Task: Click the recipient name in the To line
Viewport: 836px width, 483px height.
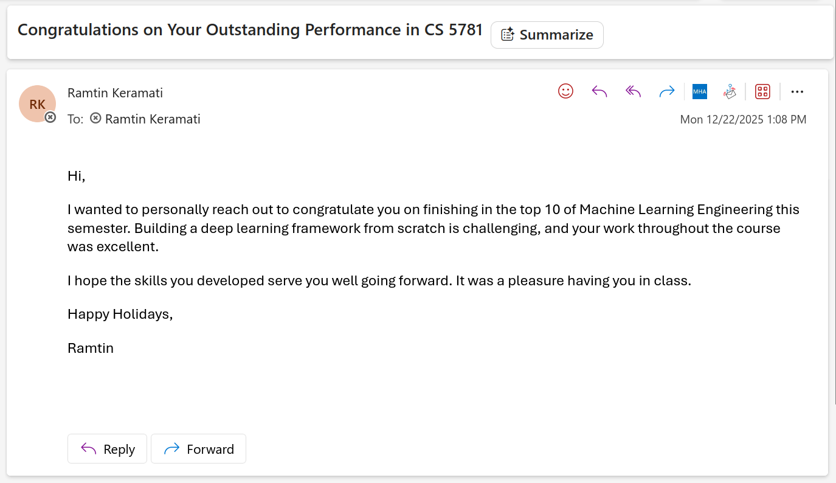Action: pyautogui.click(x=153, y=119)
